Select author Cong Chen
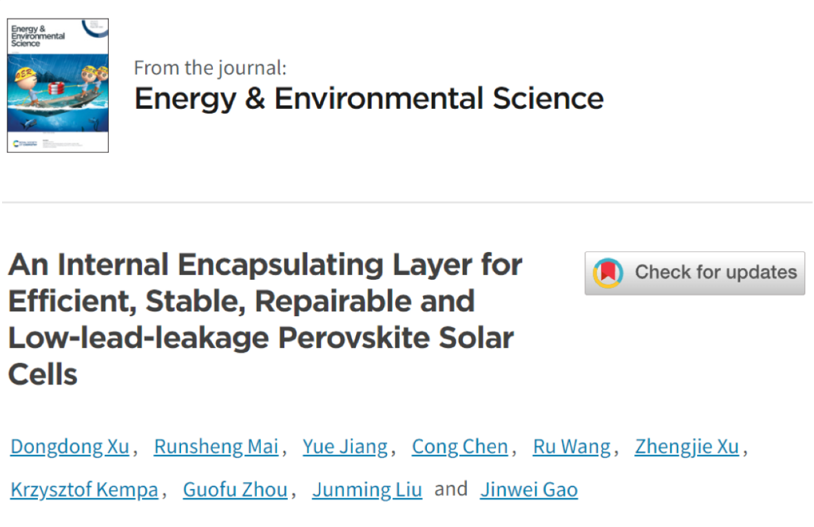The height and width of the screenshot is (527, 814). (x=459, y=446)
